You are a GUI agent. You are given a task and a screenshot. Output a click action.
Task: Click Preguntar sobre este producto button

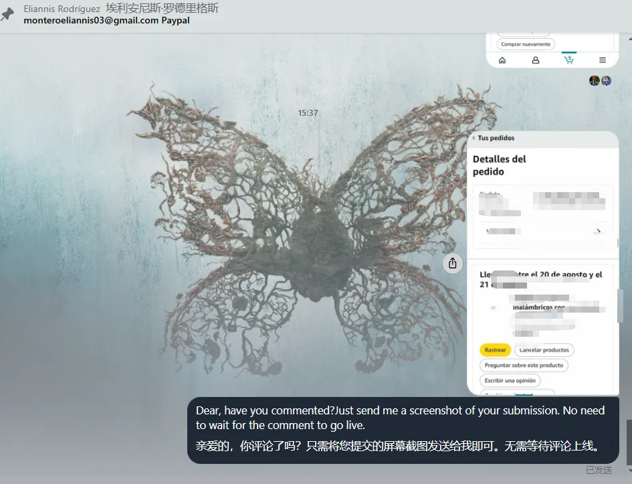(524, 366)
